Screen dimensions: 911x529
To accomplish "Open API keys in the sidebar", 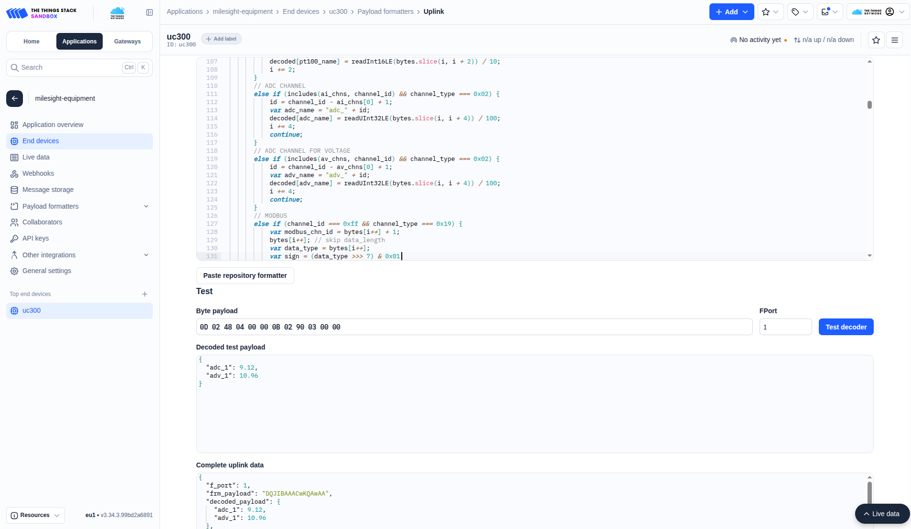I will [35, 238].
